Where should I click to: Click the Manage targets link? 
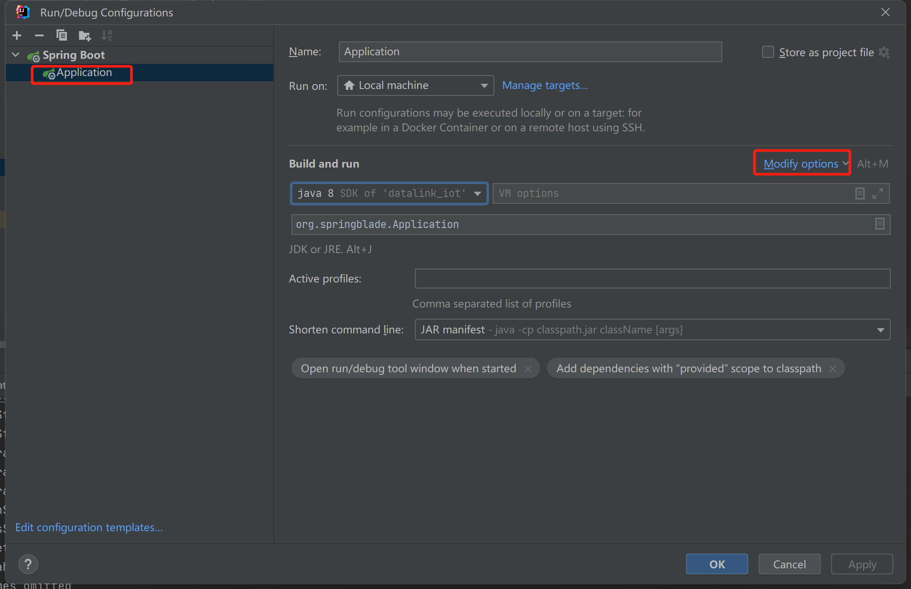545,85
